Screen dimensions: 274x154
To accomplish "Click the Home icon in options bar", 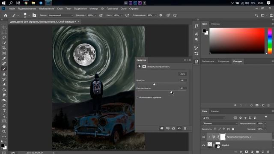I will [x=6, y=15].
